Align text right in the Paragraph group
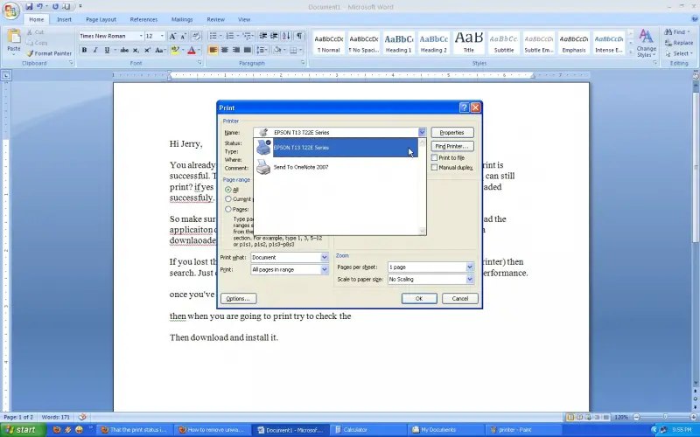 point(235,50)
